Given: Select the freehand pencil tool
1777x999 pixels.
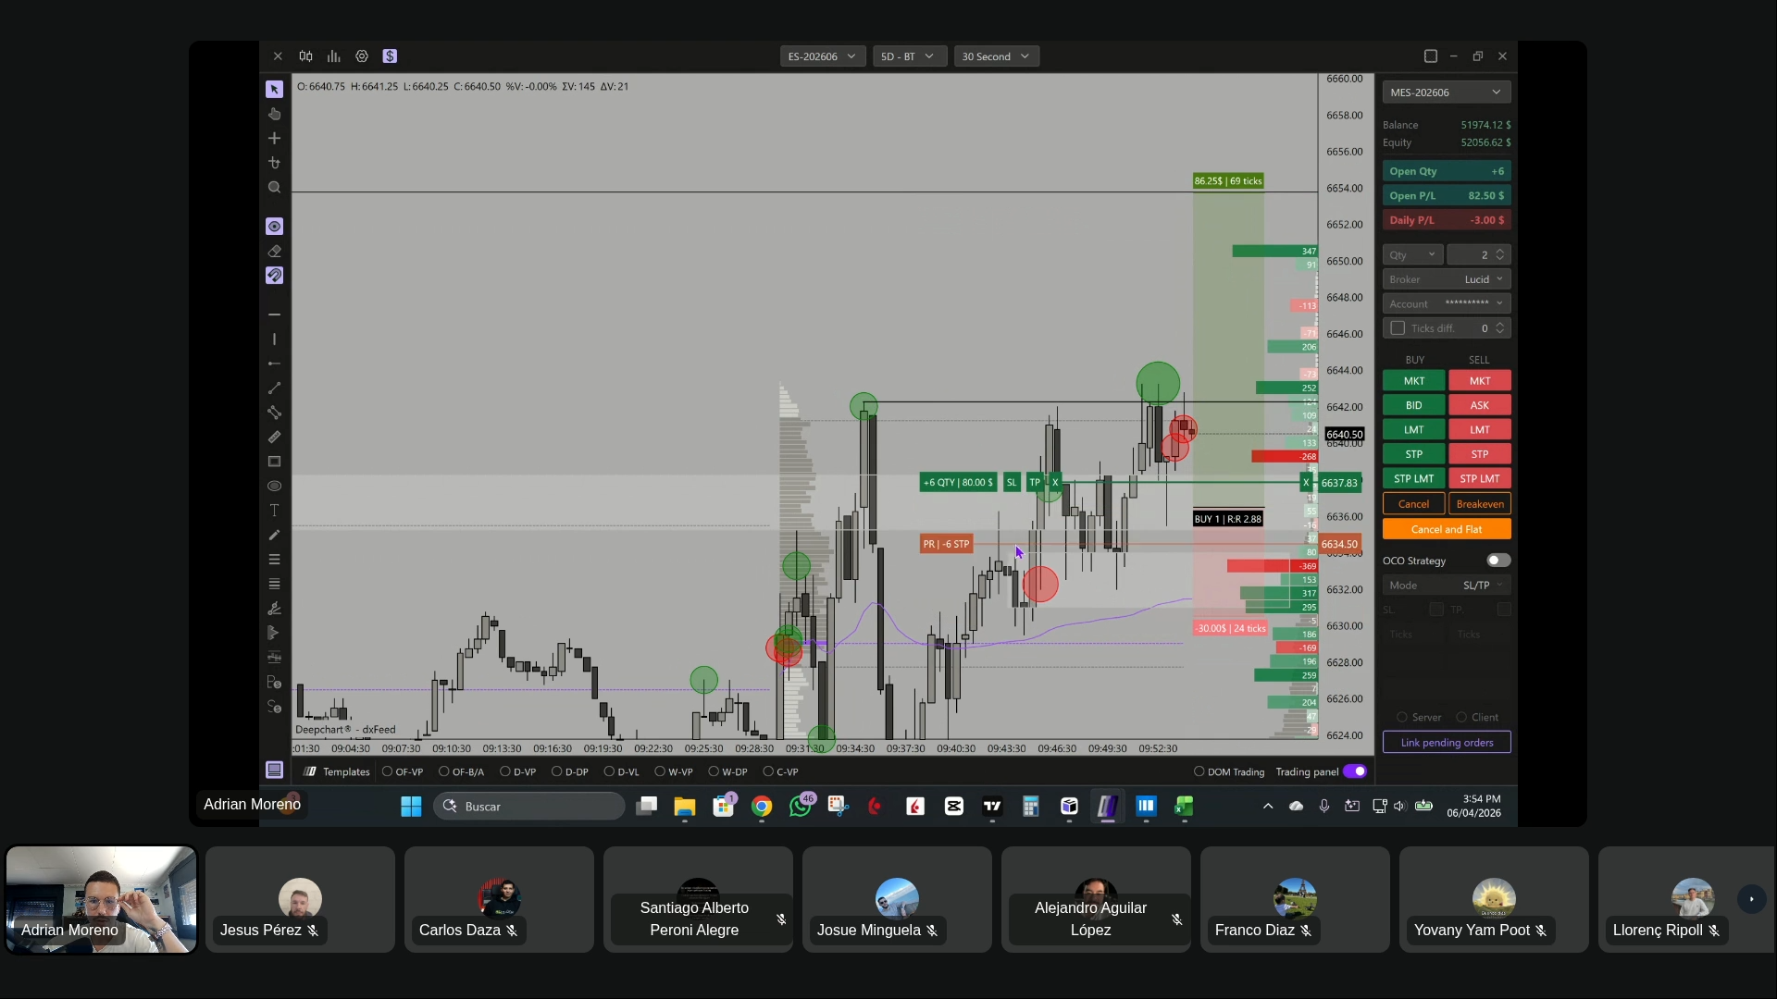Looking at the screenshot, I should coord(274,535).
